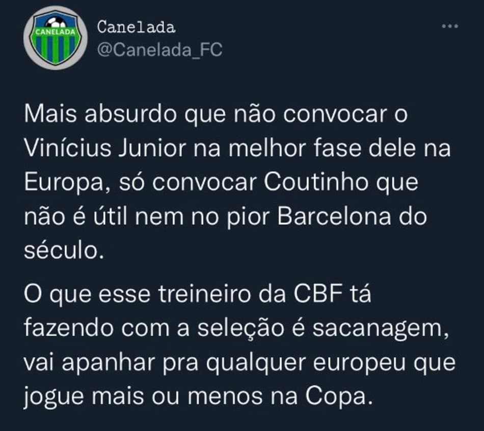
Task: Click the words "Vinícius Junior" in the tweet
Action: click(x=105, y=149)
